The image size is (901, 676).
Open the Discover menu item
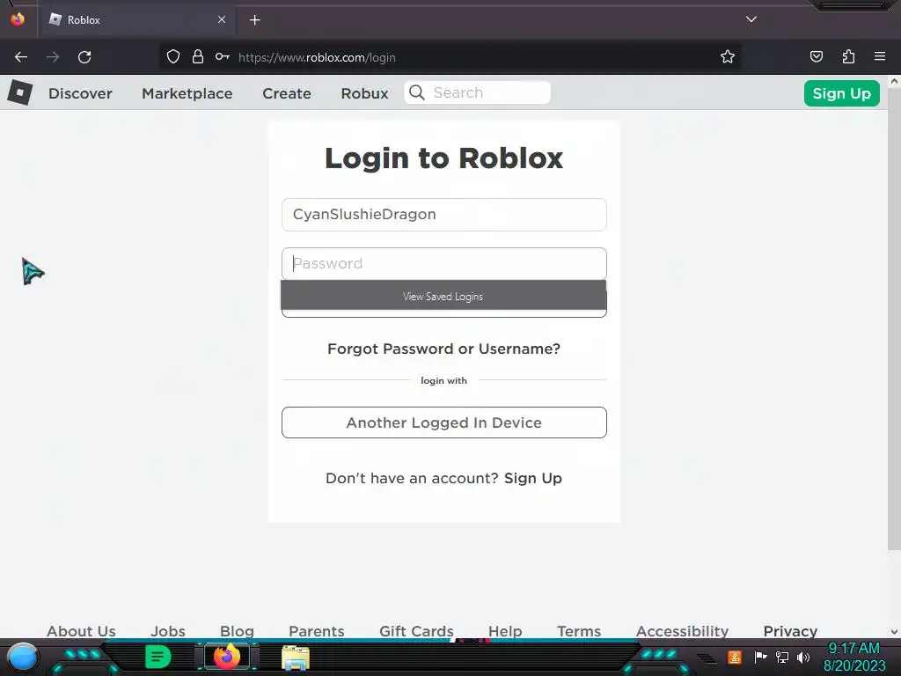click(x=80, y=93)
